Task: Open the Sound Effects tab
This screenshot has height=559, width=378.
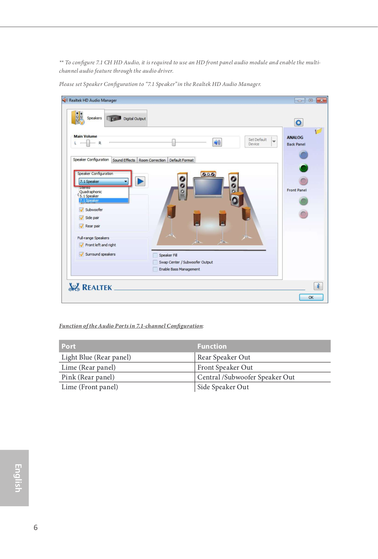Action: pyautogui.click(x=124, y=160)
